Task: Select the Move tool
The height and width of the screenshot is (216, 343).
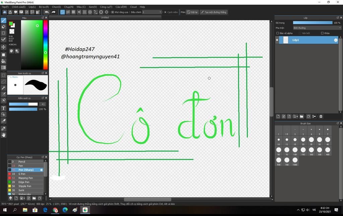Action: [3, 47]
